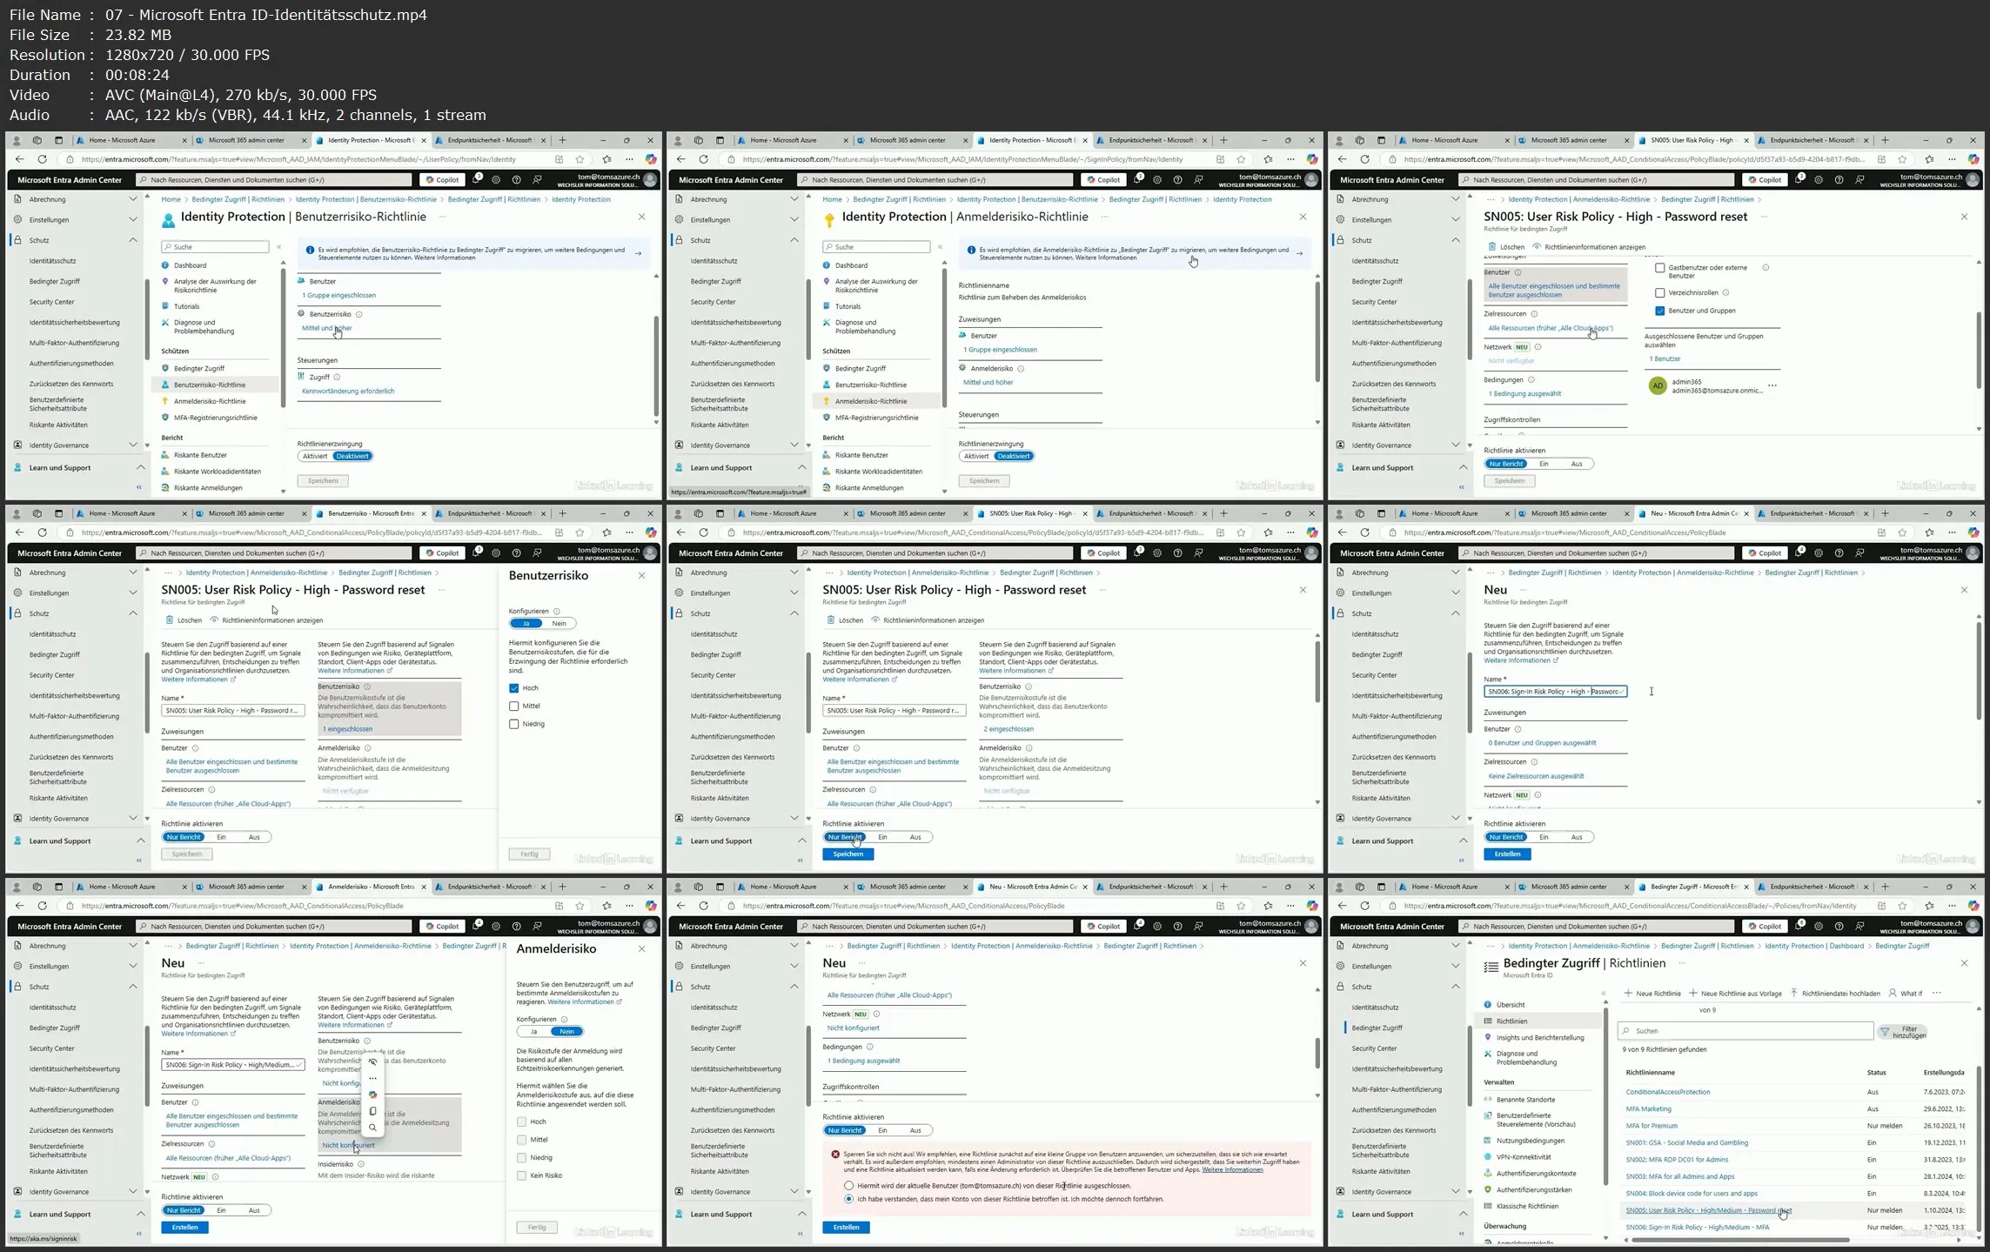1990x1252 pixels.
Task: Click Richtlinieninformationen anzeigen eye above Benutzerrisiko panel frame
Action: point(214,620)
